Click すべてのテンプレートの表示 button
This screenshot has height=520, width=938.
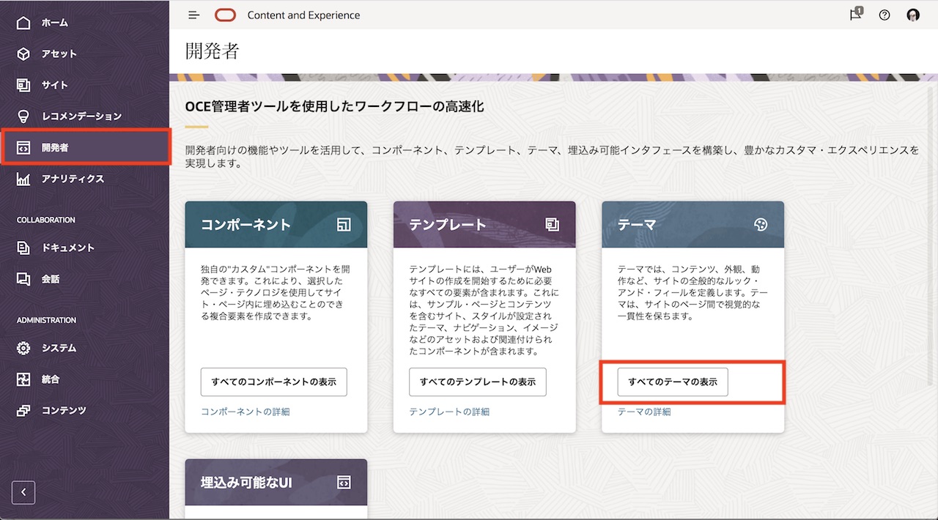coord(477,382)
